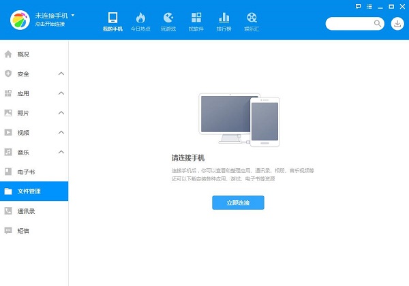Viewport: 409px width, 286px height.
Task: Switch to the 我的手机 tab
Action: coord(112,21)
